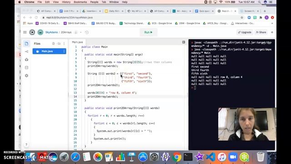Screen dimensions: 291x164
Task: Add a new folder in Files panel
Action: 59,44
